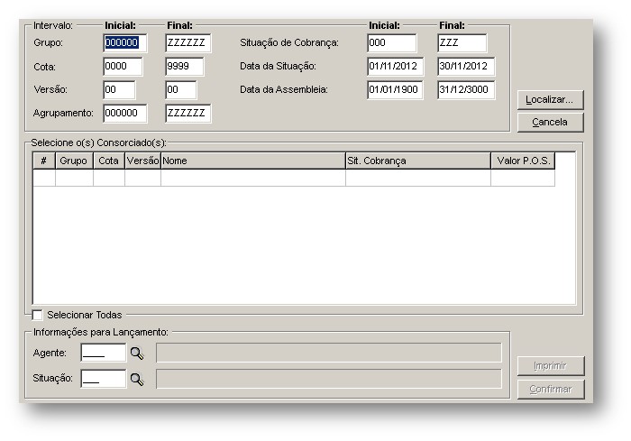
Task: Click Situação de Cobrança initial field 000
Action: (x=392, y=43)
